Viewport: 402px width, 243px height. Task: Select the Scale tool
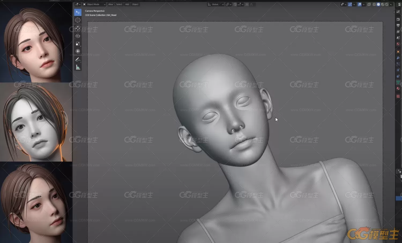pyautogui.click(x=78, y=43)
